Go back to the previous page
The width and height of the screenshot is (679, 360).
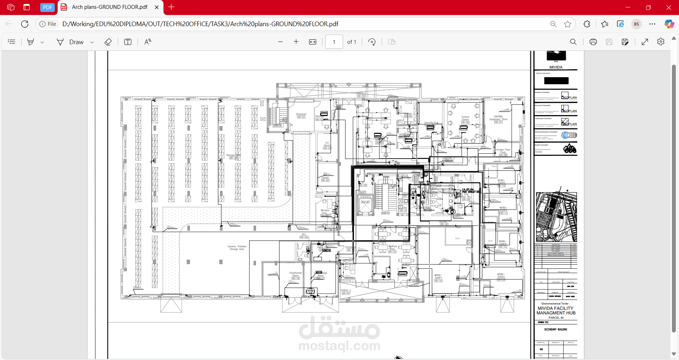pyautogui.click(x=9, y=24)
